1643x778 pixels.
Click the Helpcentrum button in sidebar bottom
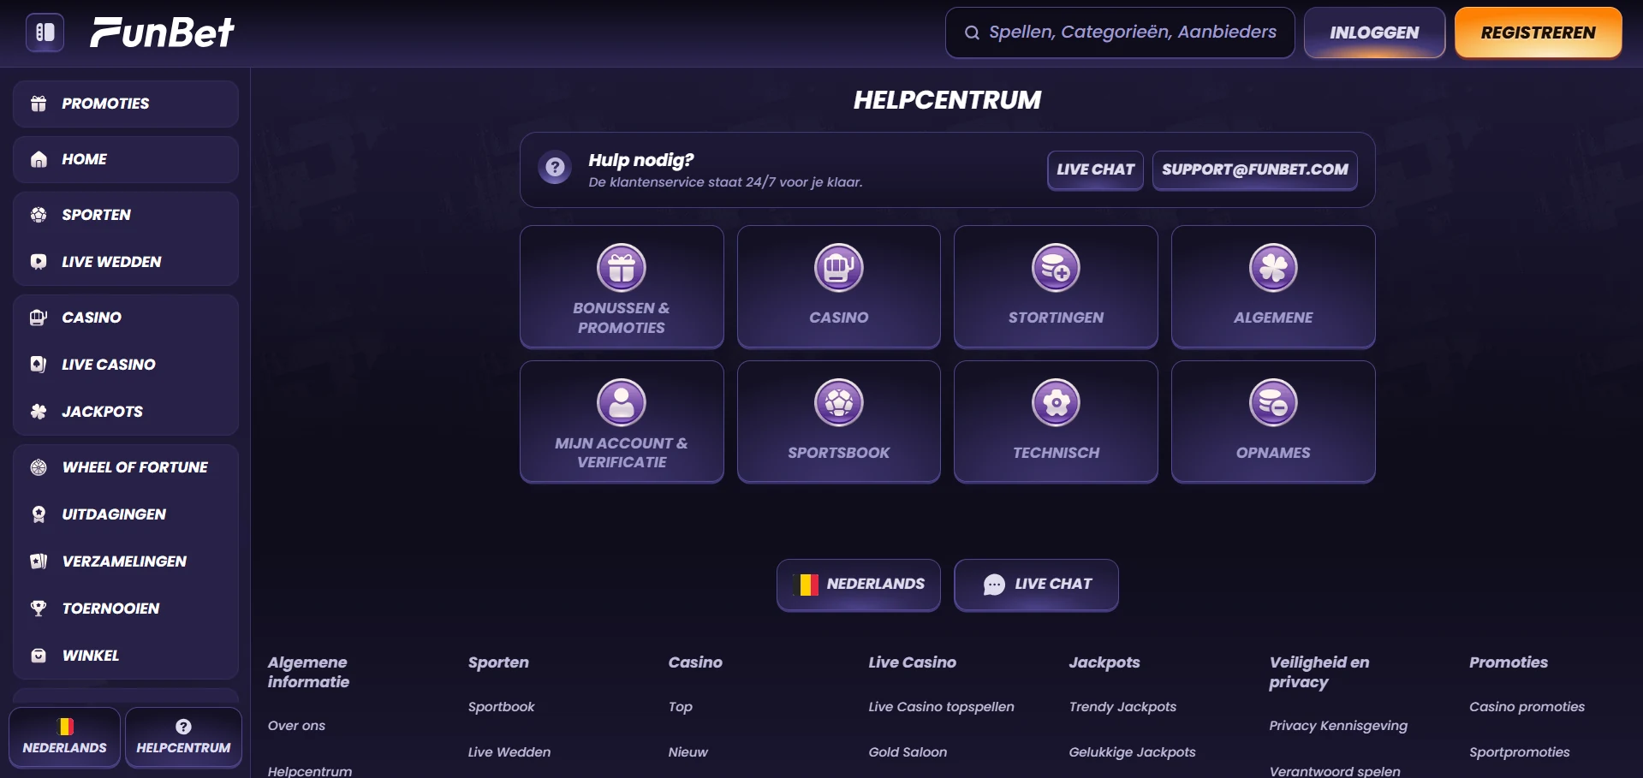point(183,737)
